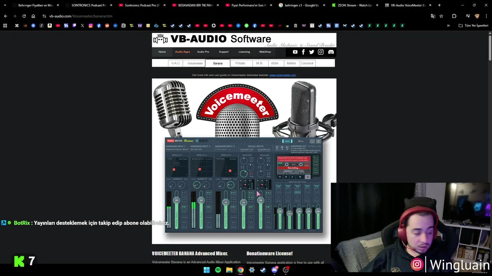The height and width of the screenshot is (276, 492).
Task: Expand the bookmarks overflow chevron
Action: tap(448, 26)
